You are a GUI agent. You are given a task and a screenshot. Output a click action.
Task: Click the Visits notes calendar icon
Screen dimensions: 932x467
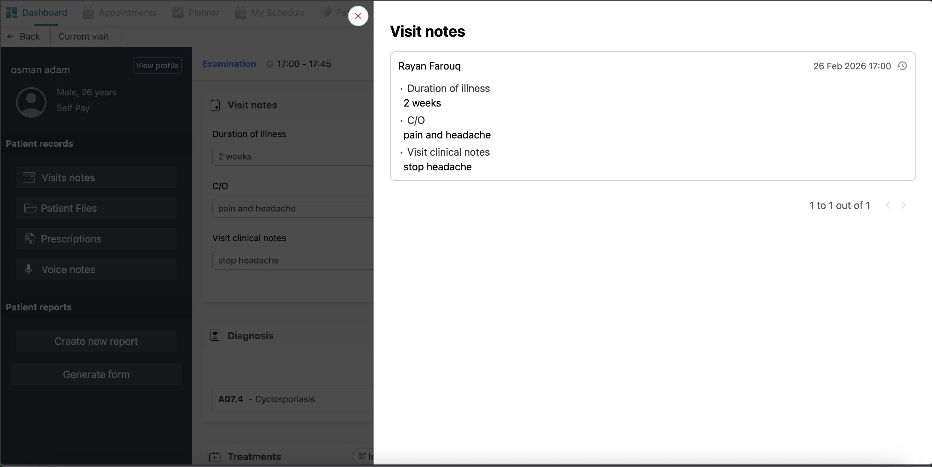pyautogui.click(x=29, y=177)
